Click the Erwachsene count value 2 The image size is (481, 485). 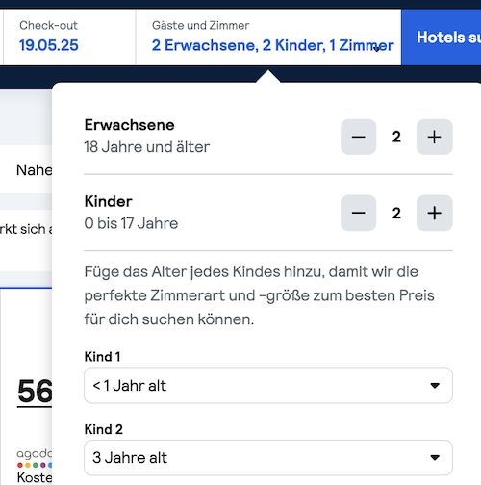(x=396, y=137)
